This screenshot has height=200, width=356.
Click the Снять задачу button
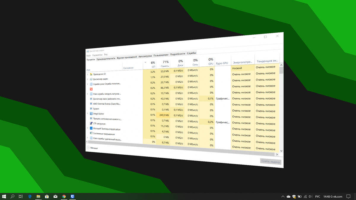[x=271, y=162]
